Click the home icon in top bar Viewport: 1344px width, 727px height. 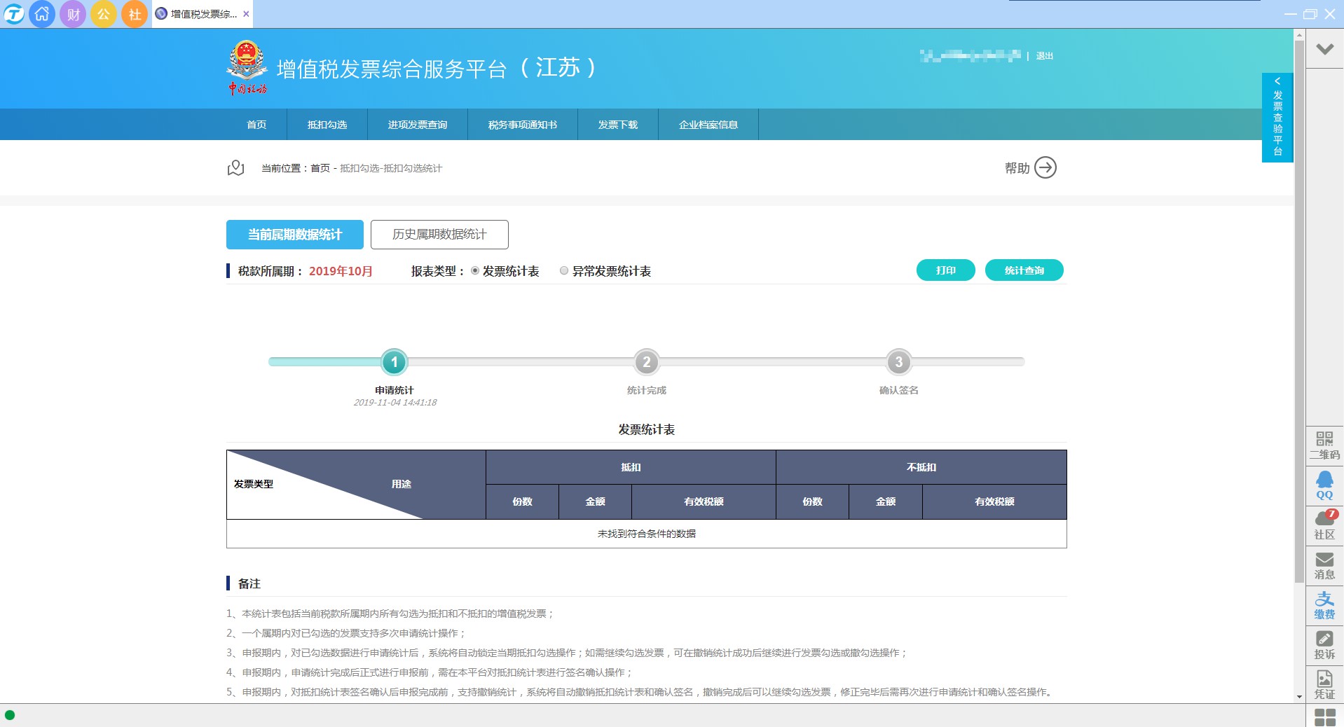pos(42,14)
